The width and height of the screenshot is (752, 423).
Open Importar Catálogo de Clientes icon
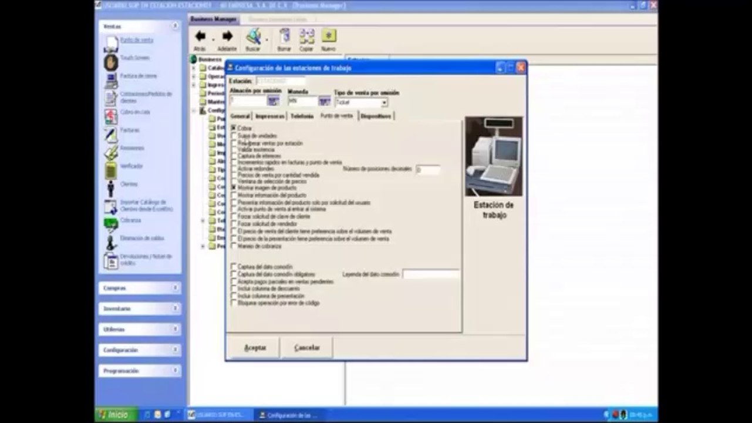[x=111, y=206]
